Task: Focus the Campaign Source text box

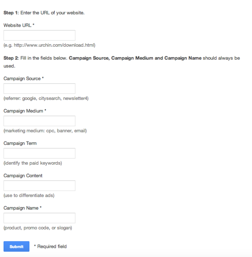Action: click(x=39, y=89)
